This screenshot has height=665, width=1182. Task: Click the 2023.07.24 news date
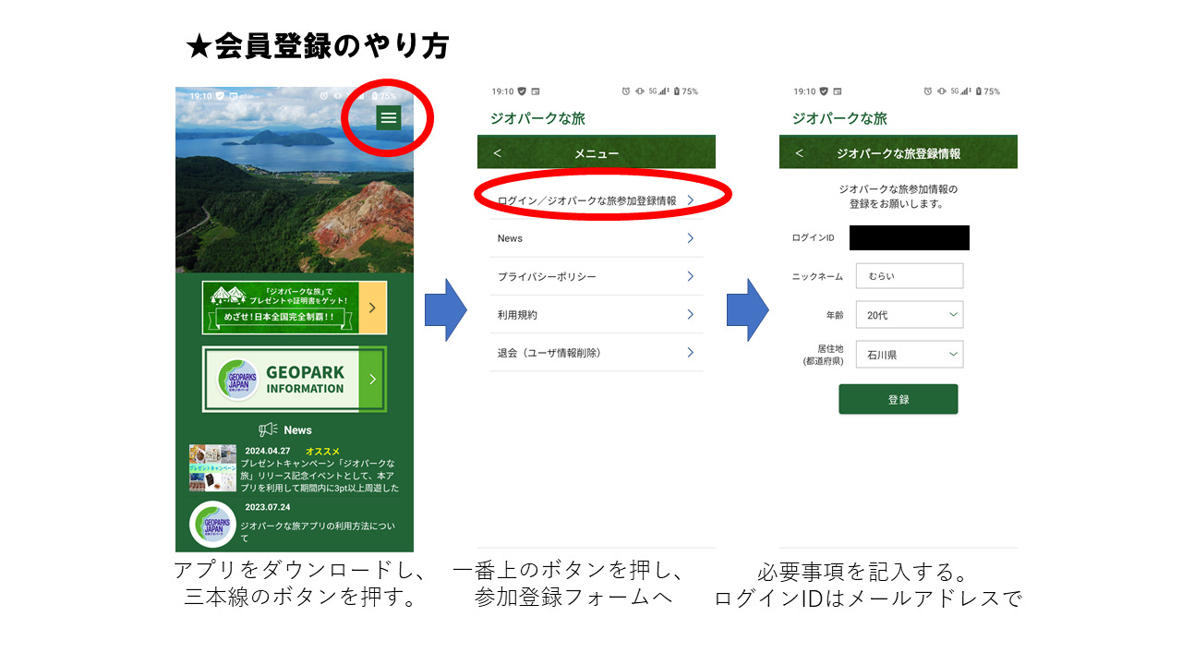click(268, 507)
